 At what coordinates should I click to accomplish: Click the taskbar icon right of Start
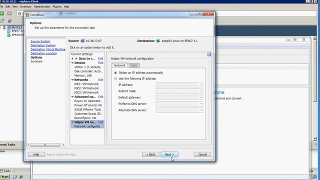tap(15, 177)
